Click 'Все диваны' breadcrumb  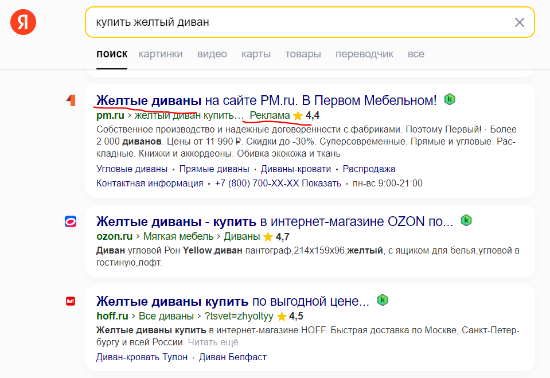(x=166, y=316)
